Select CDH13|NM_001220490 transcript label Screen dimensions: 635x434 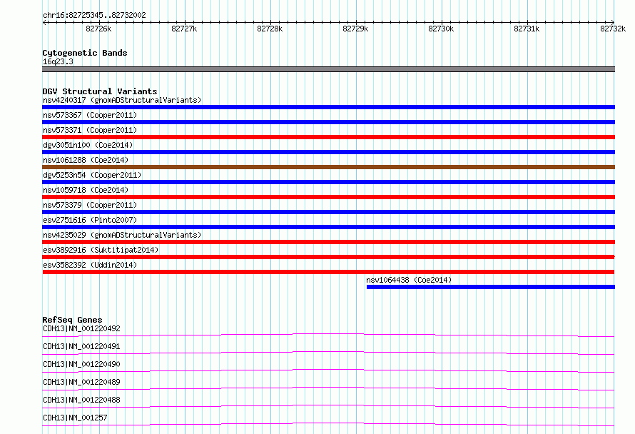[81, 364]
